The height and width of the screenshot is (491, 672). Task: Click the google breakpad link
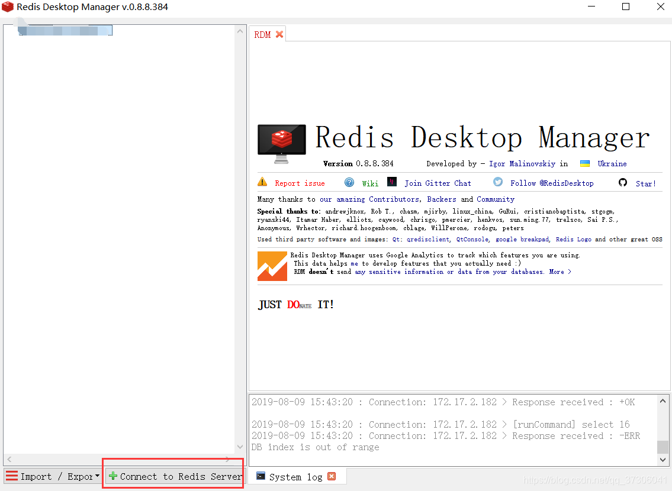click(x=522, y=240)
